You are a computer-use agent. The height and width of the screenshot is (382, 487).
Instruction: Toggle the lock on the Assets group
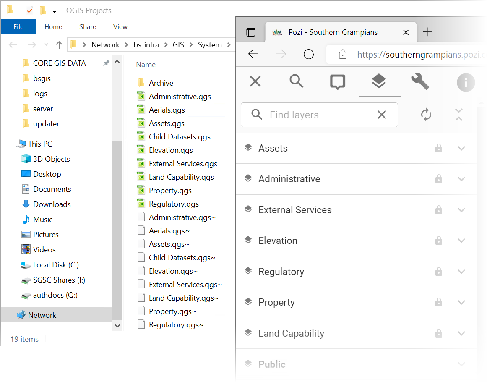click(439, 148)
